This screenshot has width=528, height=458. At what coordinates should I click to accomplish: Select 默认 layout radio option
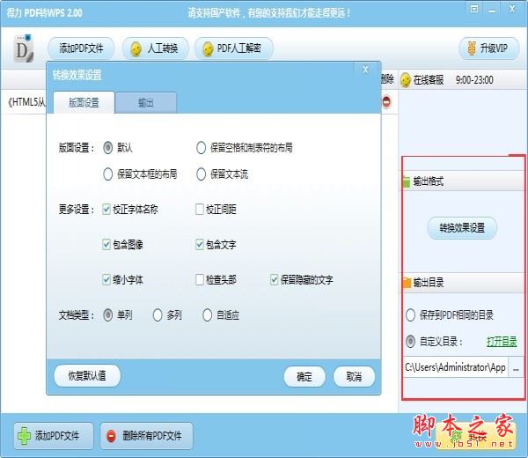pos(107,148)
